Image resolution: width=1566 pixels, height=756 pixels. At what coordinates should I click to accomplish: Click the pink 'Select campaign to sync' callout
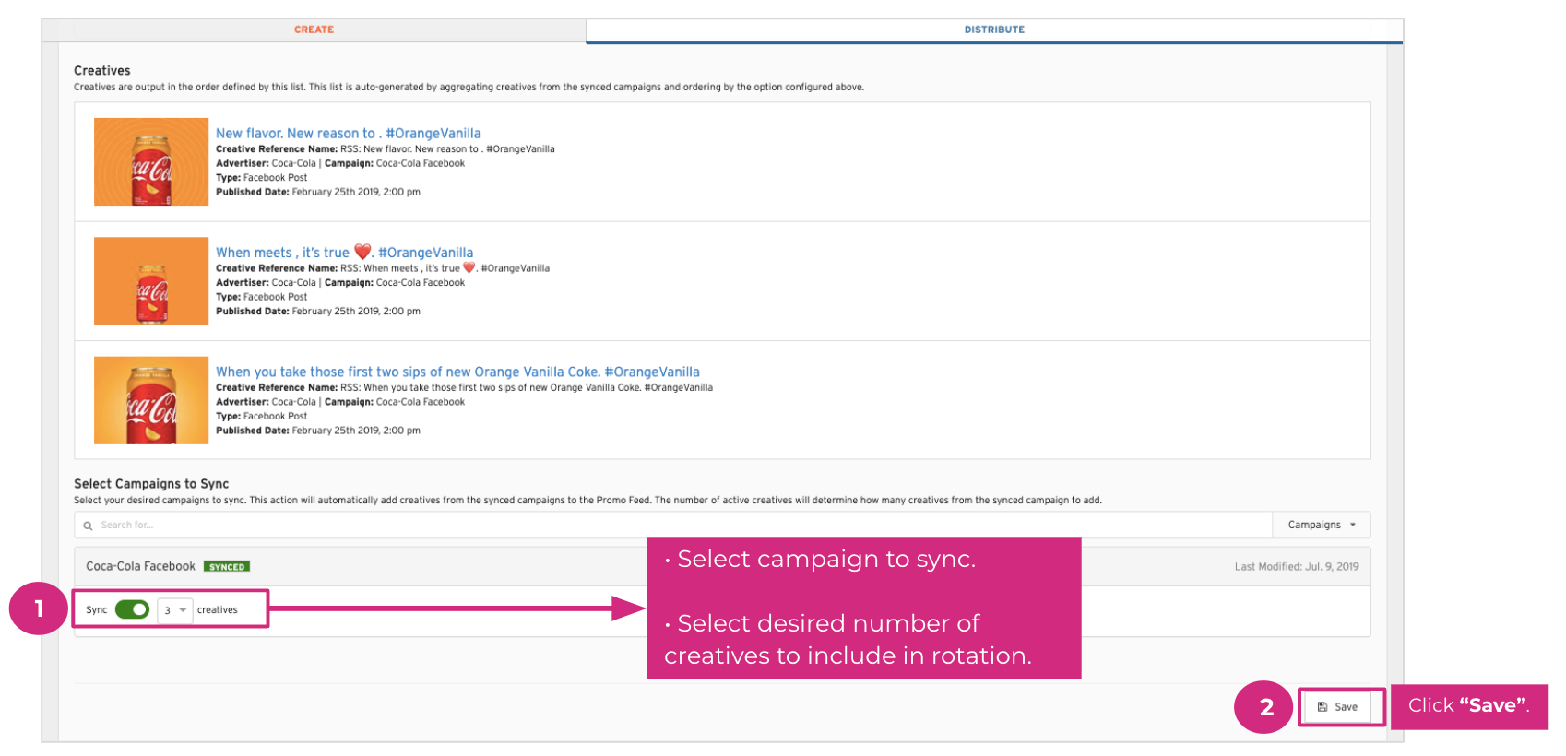(863, 608)
